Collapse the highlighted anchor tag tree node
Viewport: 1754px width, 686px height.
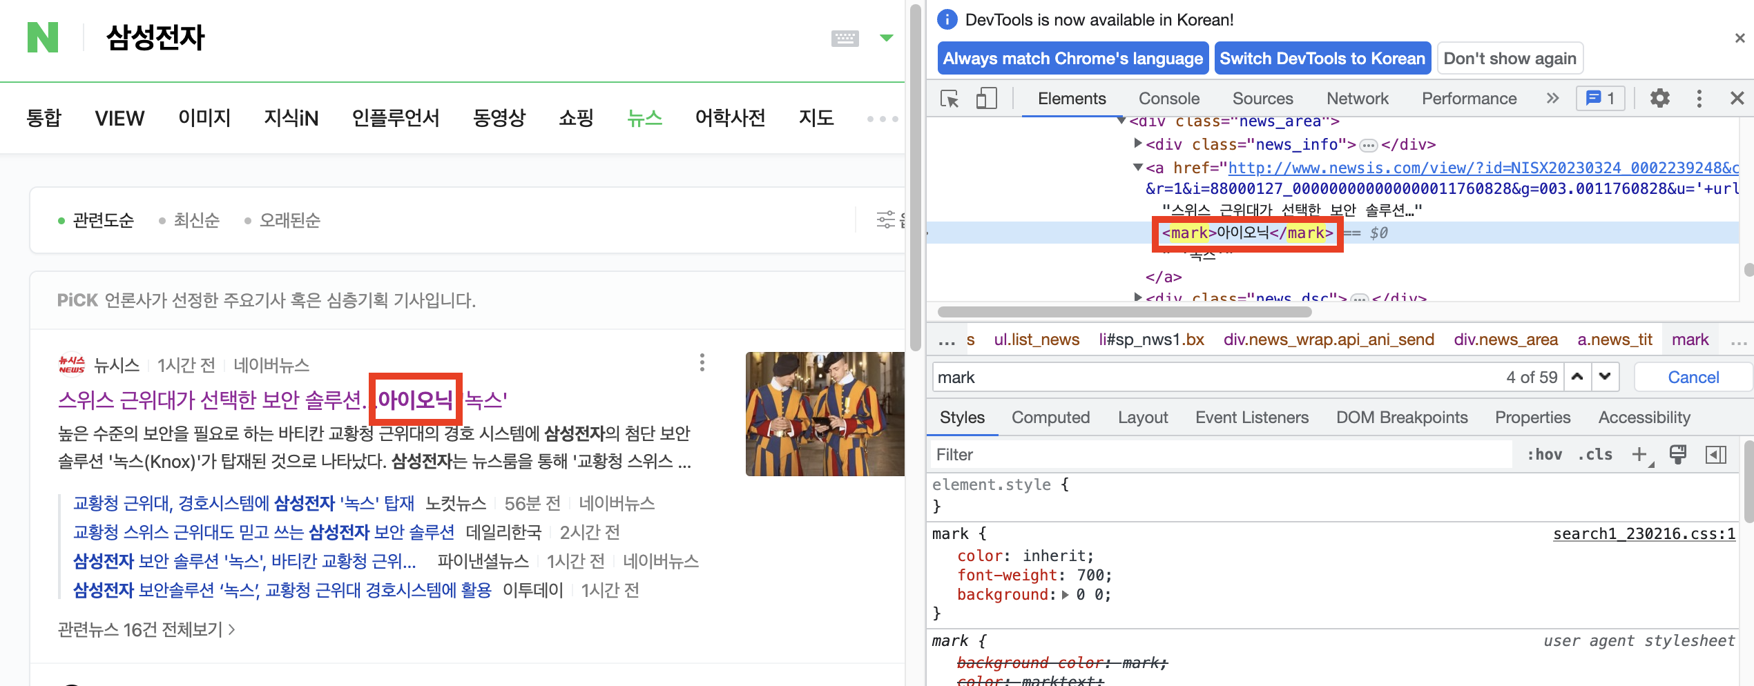[1137, 167]
